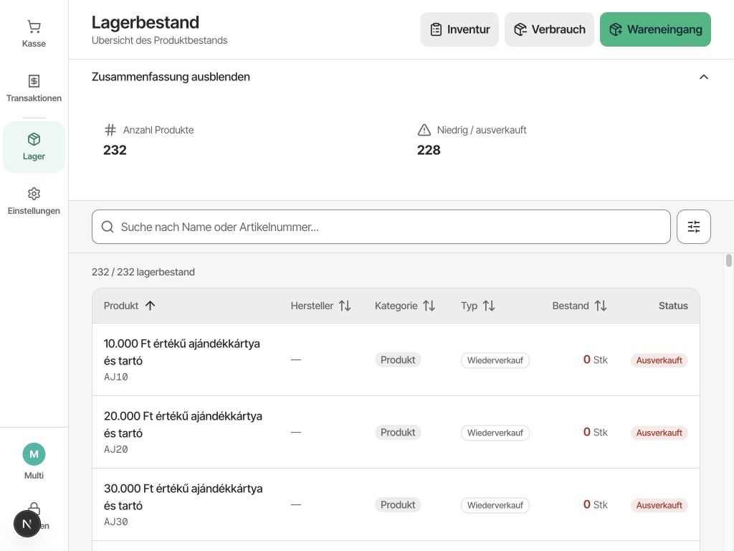Open the 20.000 Ft ajándékkártya product row
Viewport: 734px width, 551px height.
[396, 433]
